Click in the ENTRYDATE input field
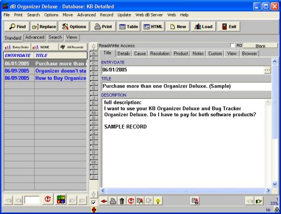The height and width of the screenshot is (214, 281). [x=183, y=70]
